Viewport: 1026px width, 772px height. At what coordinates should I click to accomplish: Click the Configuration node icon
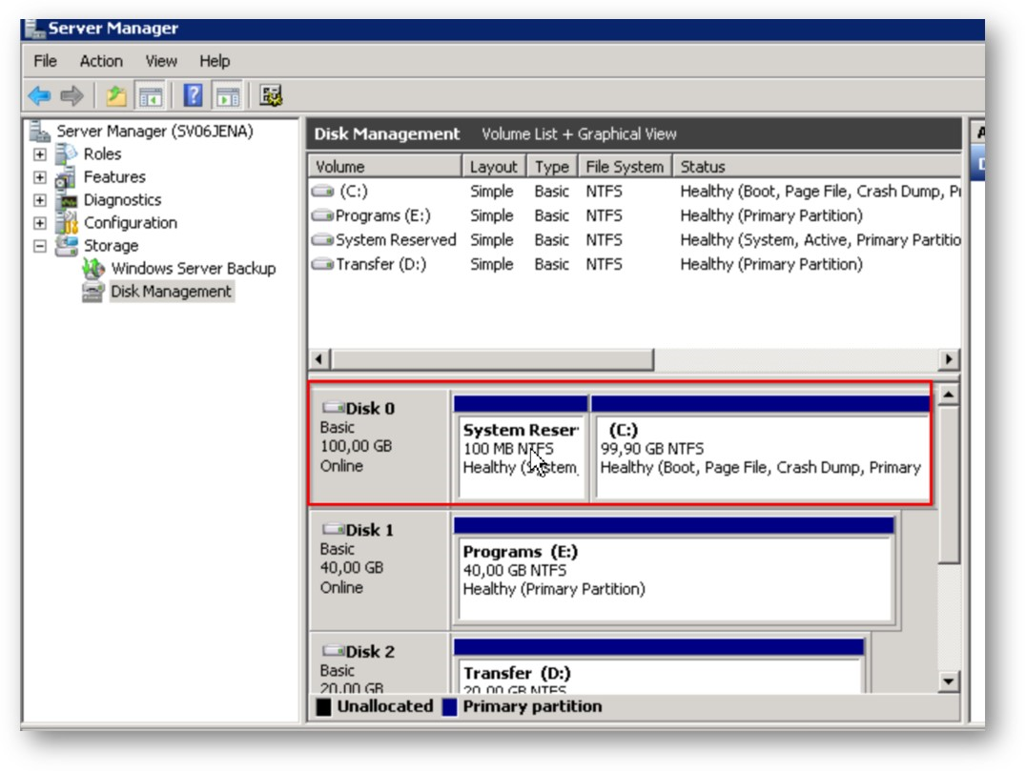tap(66, 222)
